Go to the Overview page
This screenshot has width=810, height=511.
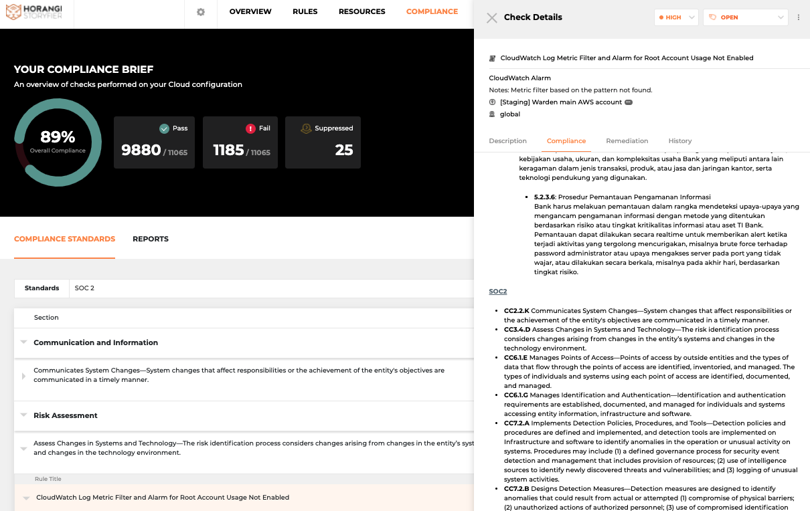click(250, 11)
